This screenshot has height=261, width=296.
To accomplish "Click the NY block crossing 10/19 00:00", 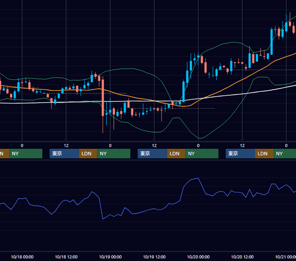I will coord(114,154).
